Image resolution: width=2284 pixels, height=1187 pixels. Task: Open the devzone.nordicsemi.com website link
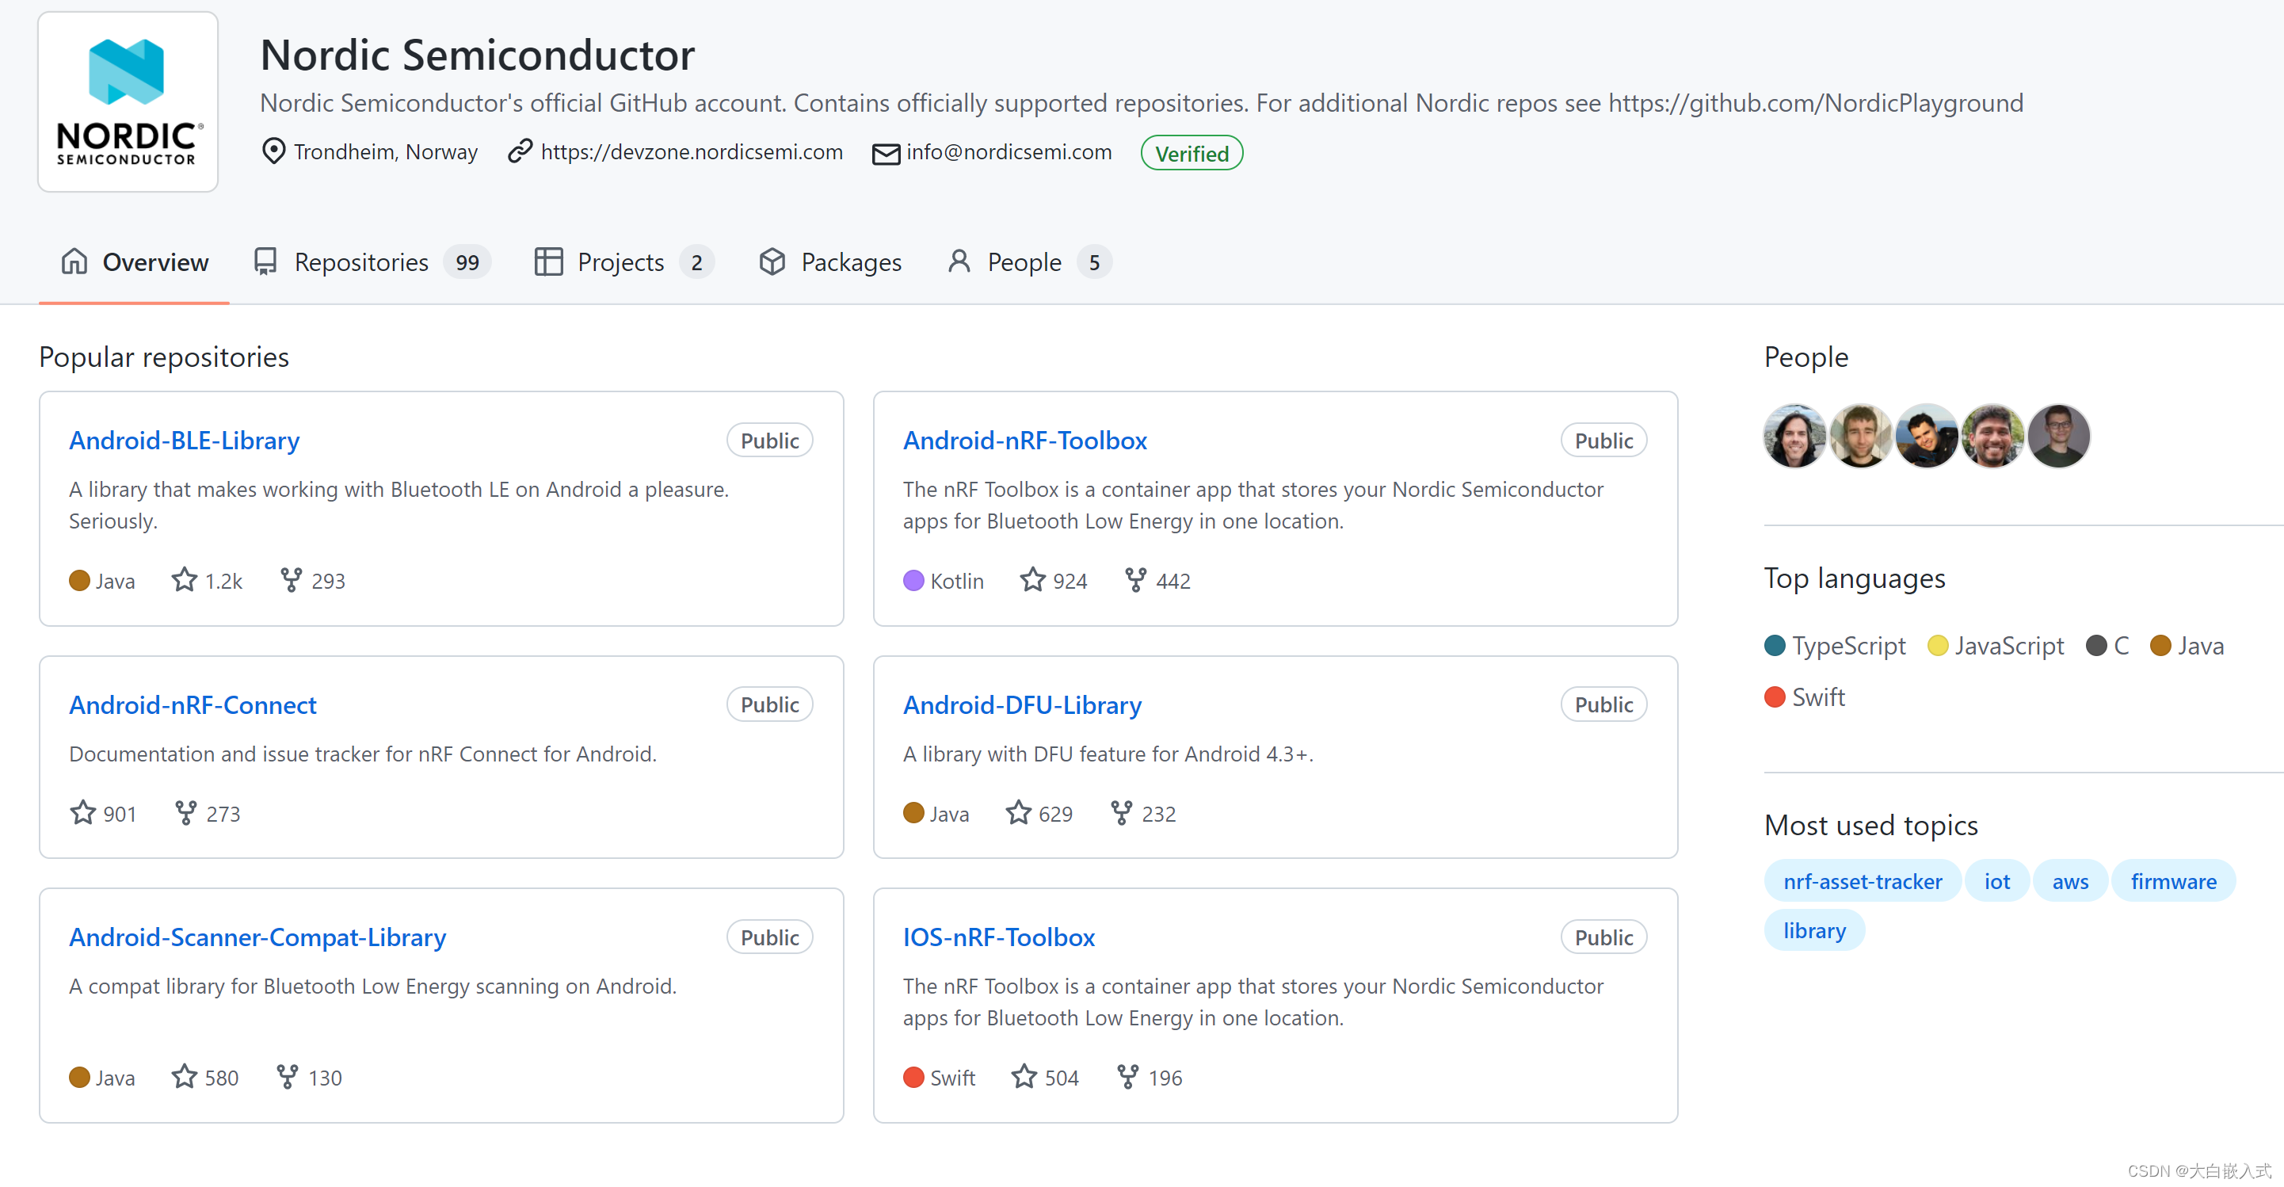point(691,153)
